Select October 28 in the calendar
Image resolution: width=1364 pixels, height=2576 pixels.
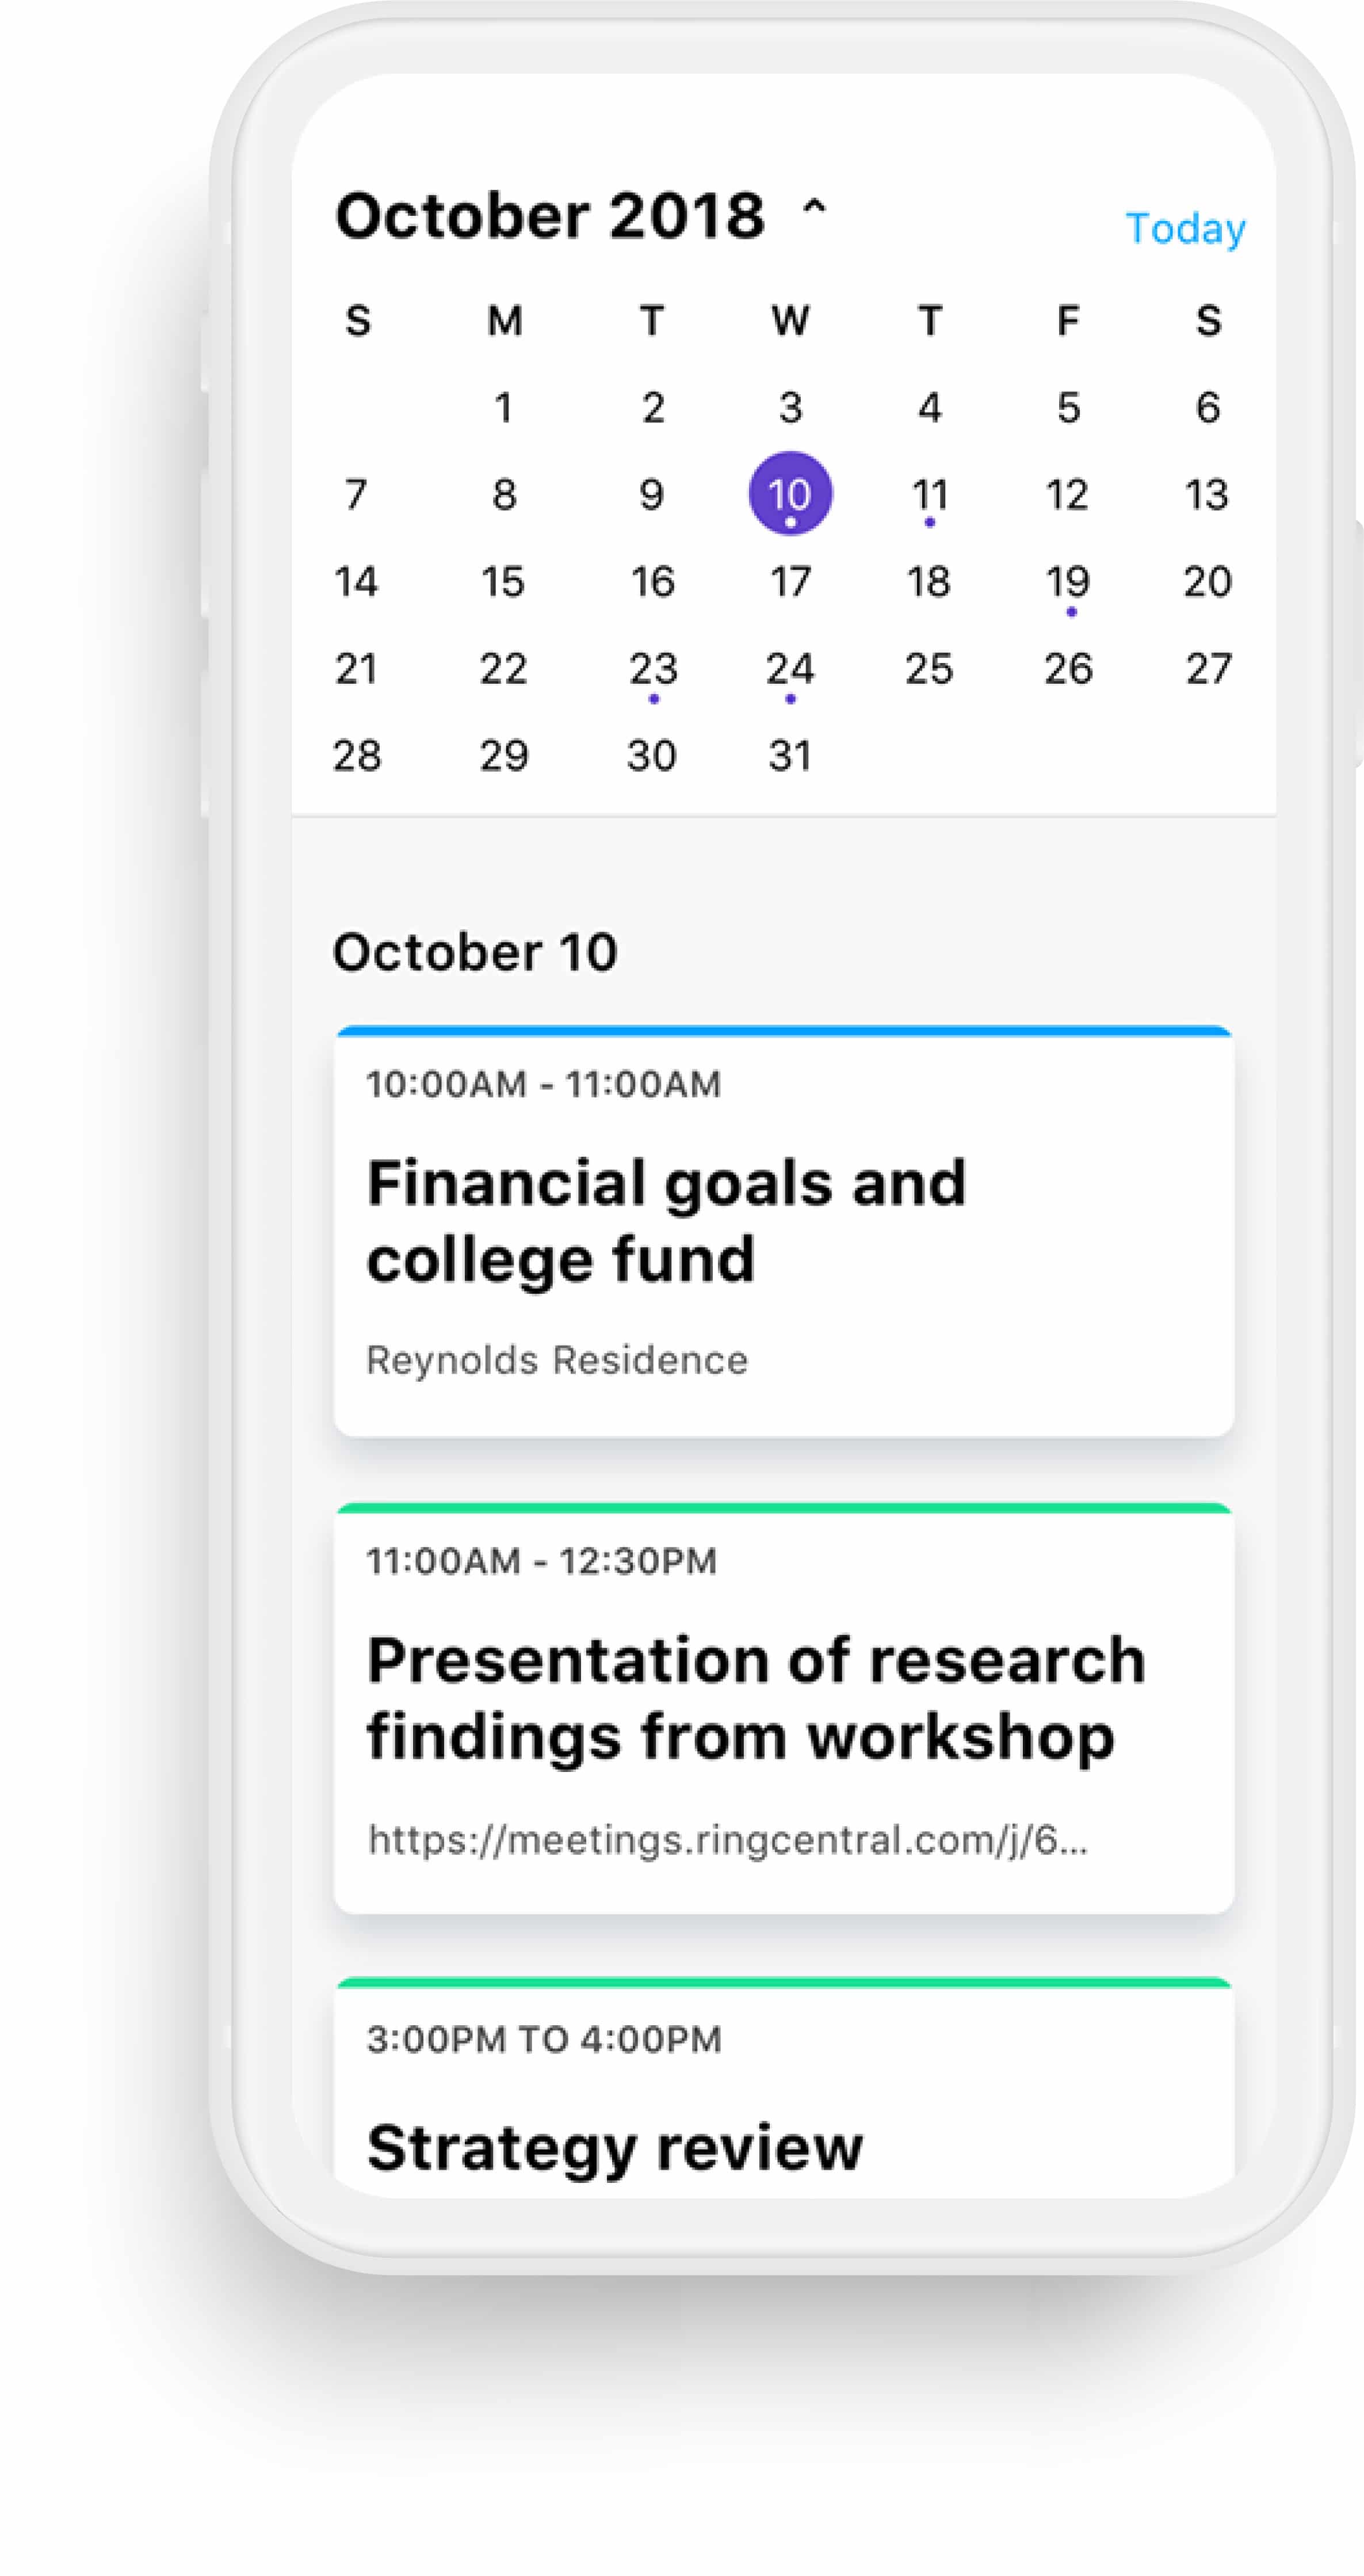[x=357, y=756]
